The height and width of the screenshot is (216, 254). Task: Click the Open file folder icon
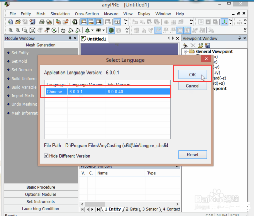(x=18, y=22)
